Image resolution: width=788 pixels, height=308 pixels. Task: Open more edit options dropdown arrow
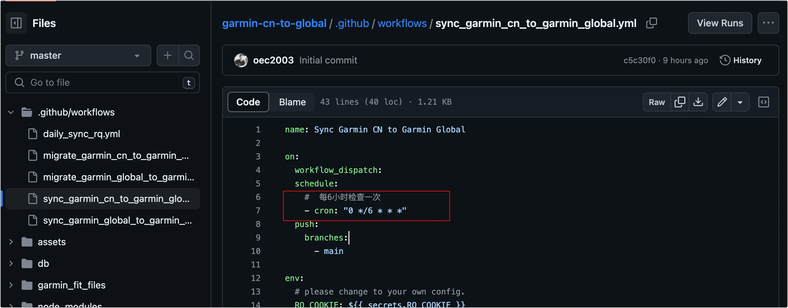[740, 102]
